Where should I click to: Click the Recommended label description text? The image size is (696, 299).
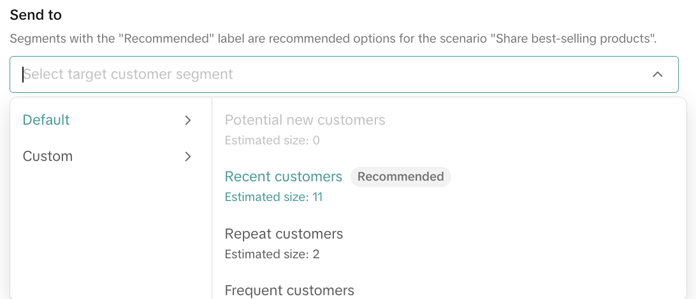tap(333, 39)
